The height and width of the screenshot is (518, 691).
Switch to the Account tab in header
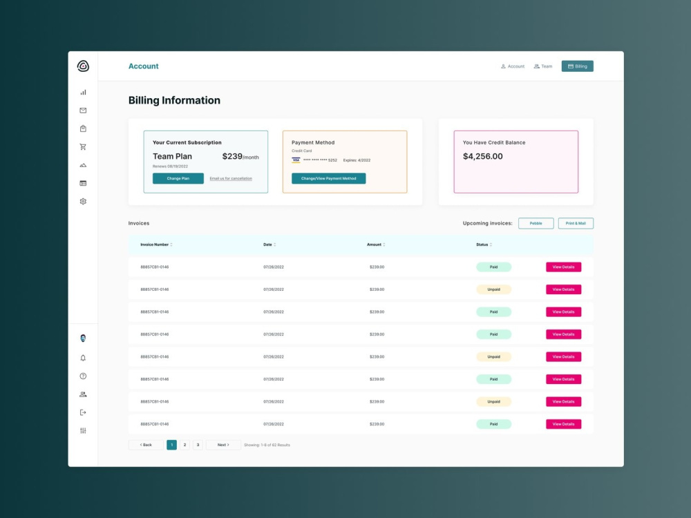click(513, 66)
